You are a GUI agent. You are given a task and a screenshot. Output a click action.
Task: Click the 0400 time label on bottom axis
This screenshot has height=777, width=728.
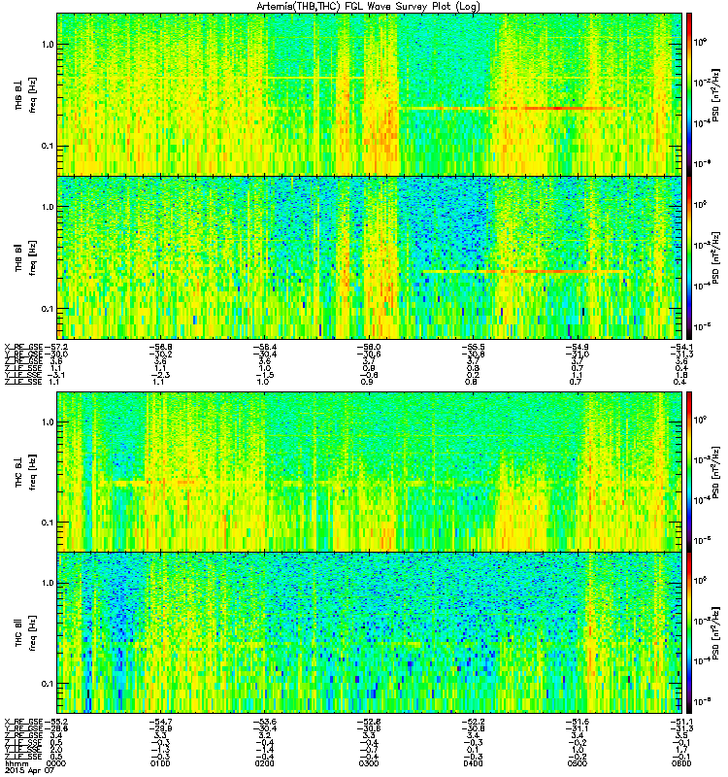coord(473,763)
